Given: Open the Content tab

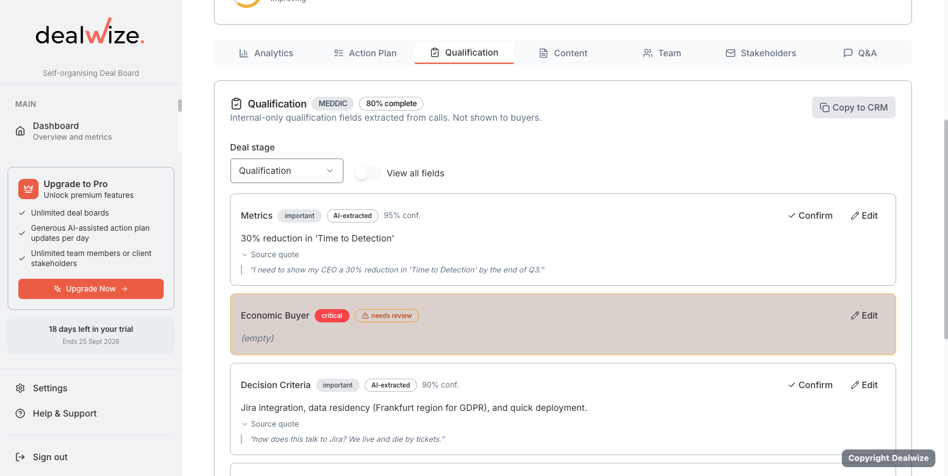Looking at the screenshot, I should [x=563, y=53].
